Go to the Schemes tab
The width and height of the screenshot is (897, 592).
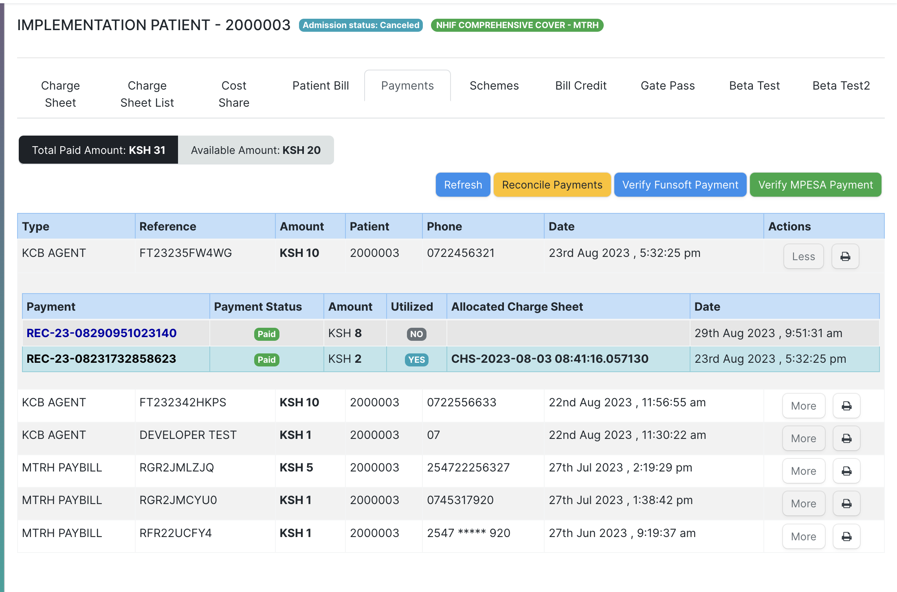[x=494, y=86]
